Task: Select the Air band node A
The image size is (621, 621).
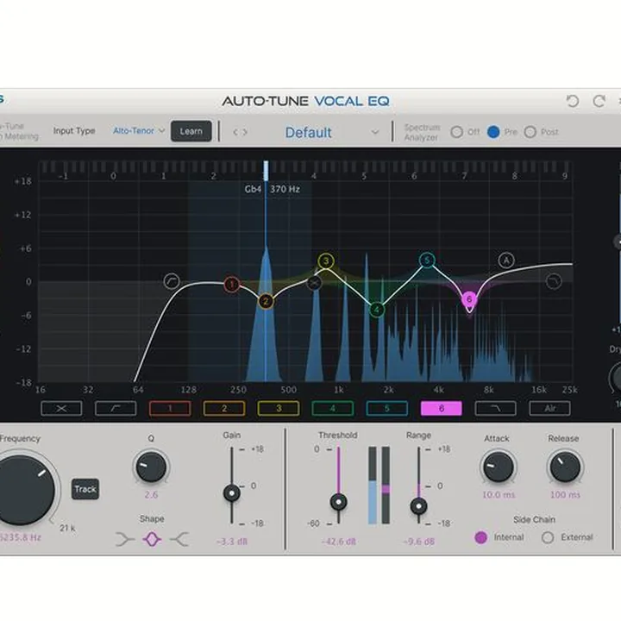Action: 506,260
